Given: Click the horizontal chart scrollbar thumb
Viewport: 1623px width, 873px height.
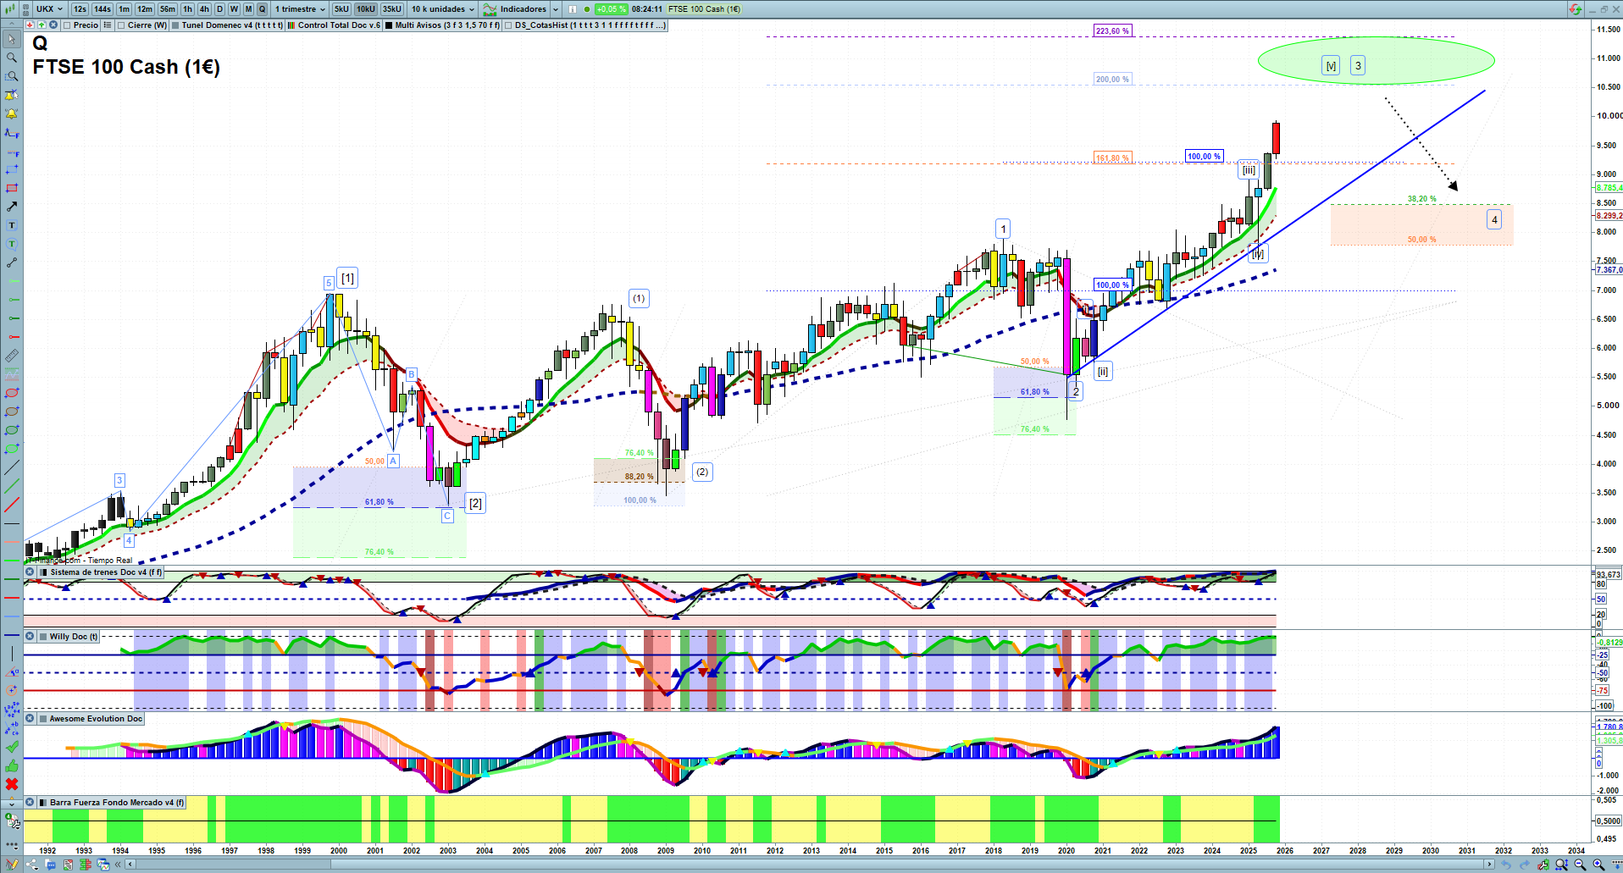Looking at the screenshot, I should point(908,865).
